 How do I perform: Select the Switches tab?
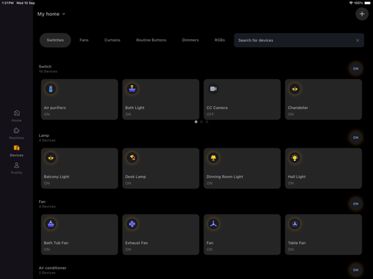click(x=55, y=40)
